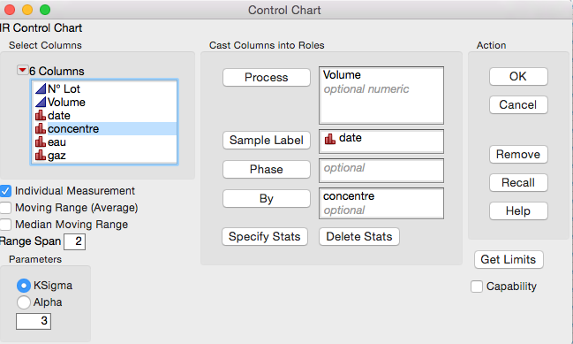Select the Volume column triangle icon
This screenshot has height=344, width=573.
[x=41, y=102]
